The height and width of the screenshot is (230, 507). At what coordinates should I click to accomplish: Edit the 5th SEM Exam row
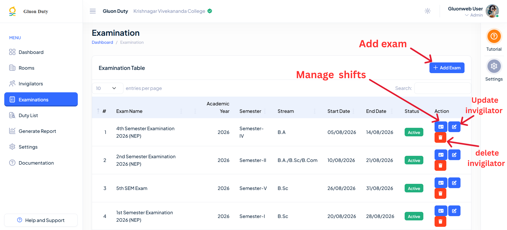[454, 183]
